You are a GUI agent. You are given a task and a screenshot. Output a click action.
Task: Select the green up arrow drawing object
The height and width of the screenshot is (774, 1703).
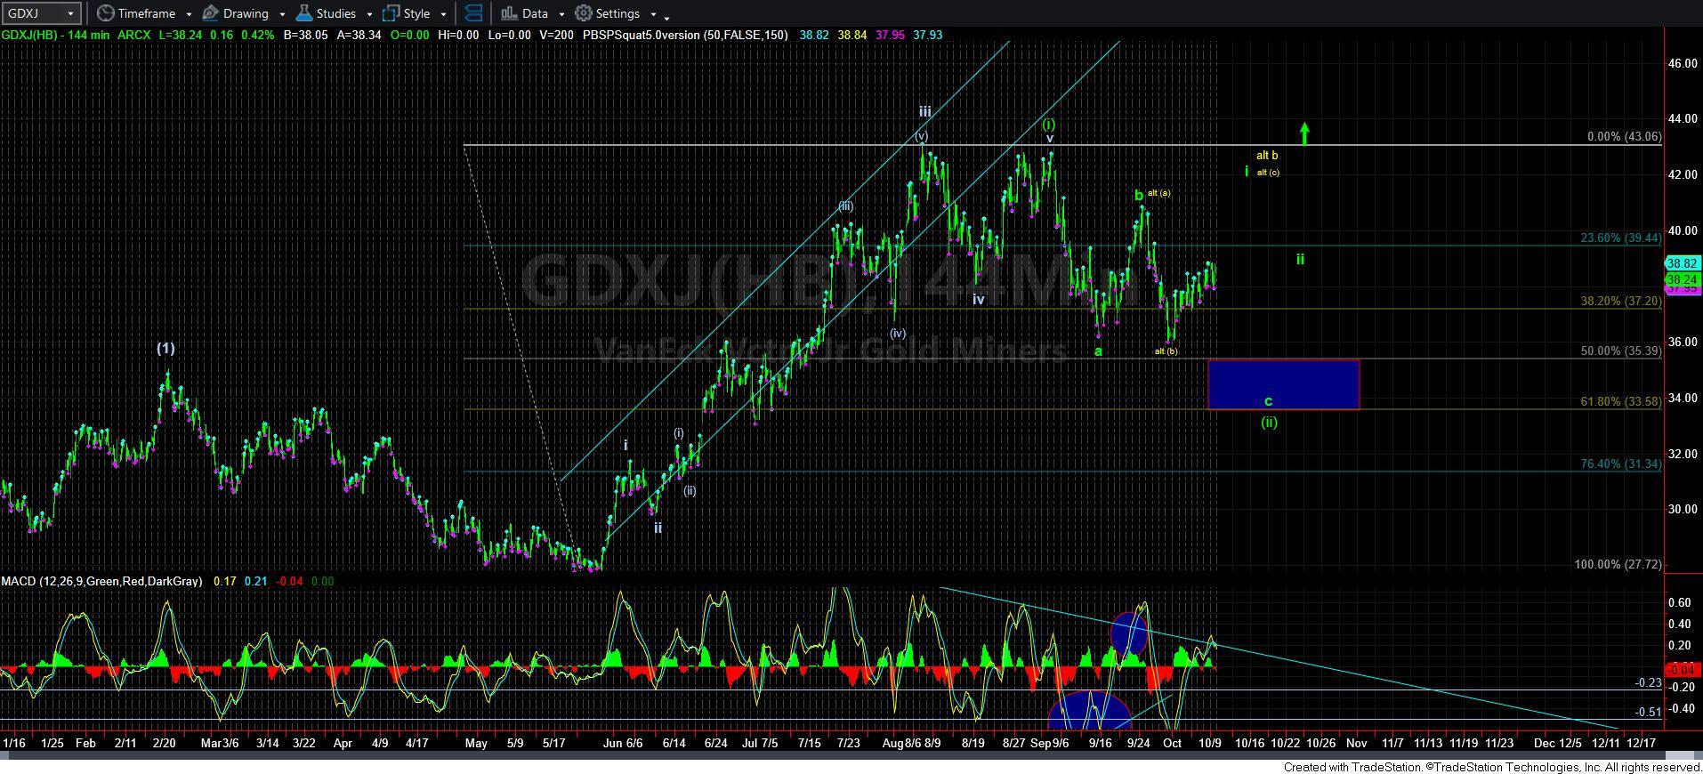[1304, 133]
